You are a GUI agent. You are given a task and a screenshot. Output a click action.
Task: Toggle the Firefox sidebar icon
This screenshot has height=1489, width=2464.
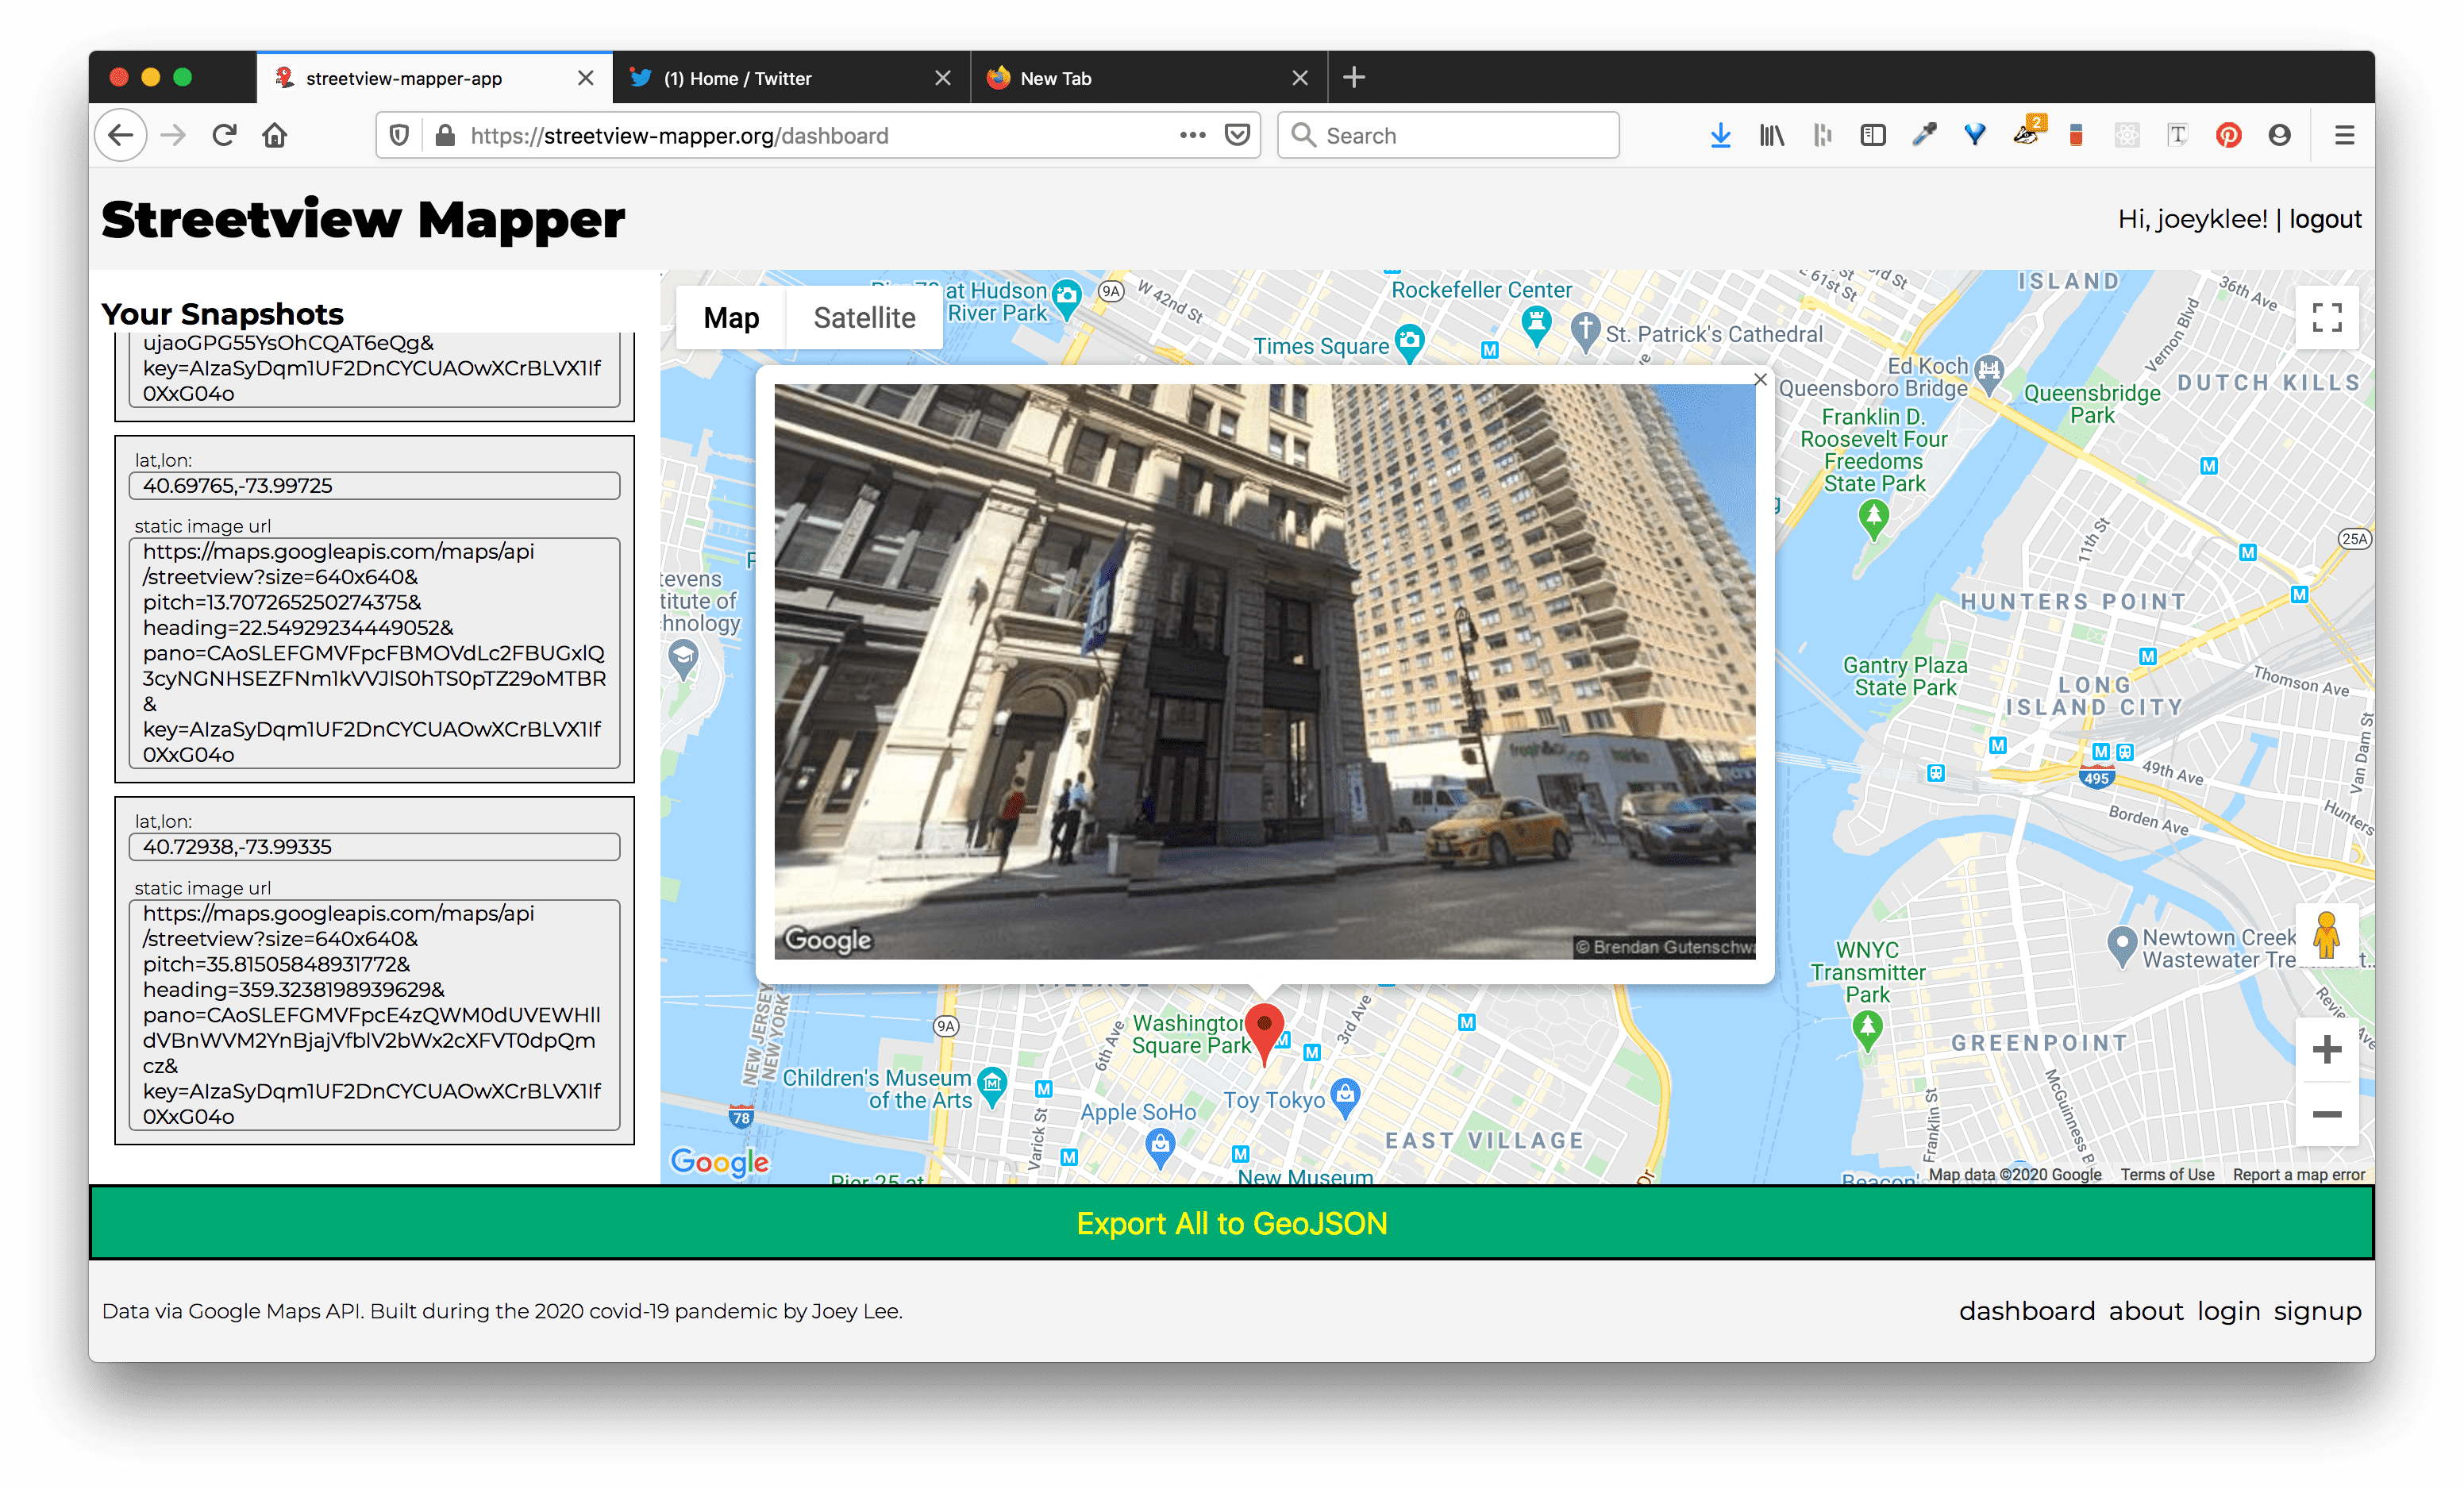1872,135
